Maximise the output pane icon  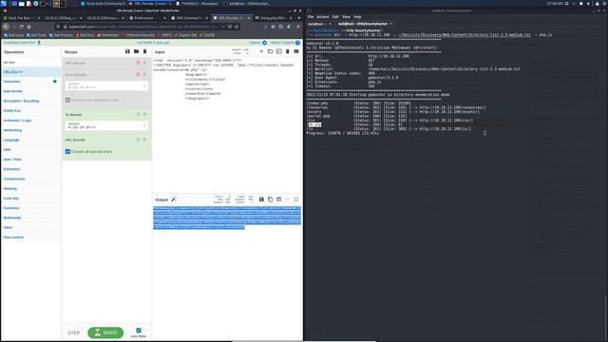point(296,199)
